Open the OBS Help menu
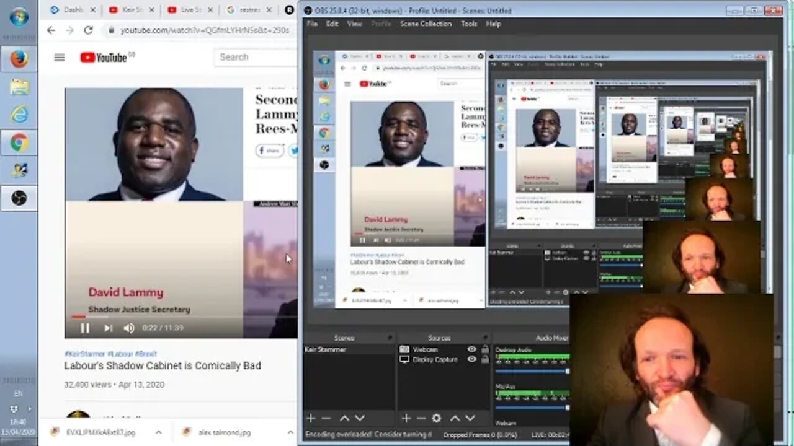Image resolution: width=794 pixels, height=446 pixels. click(x=493, y=24)
